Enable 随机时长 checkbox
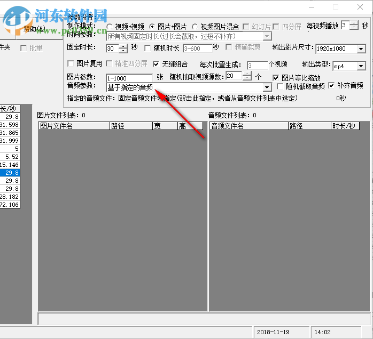The image size is (373, 339). [147, 48]
